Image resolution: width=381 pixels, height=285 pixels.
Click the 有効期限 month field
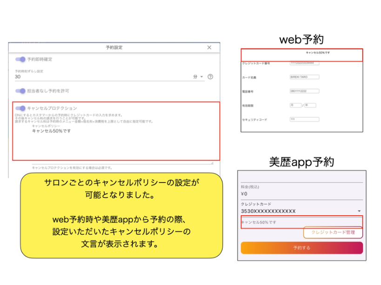click(x=295, y=105)
